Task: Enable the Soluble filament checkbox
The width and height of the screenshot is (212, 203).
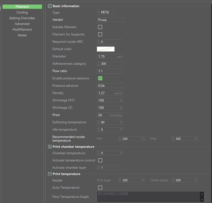Action: [x=100, y=27]
